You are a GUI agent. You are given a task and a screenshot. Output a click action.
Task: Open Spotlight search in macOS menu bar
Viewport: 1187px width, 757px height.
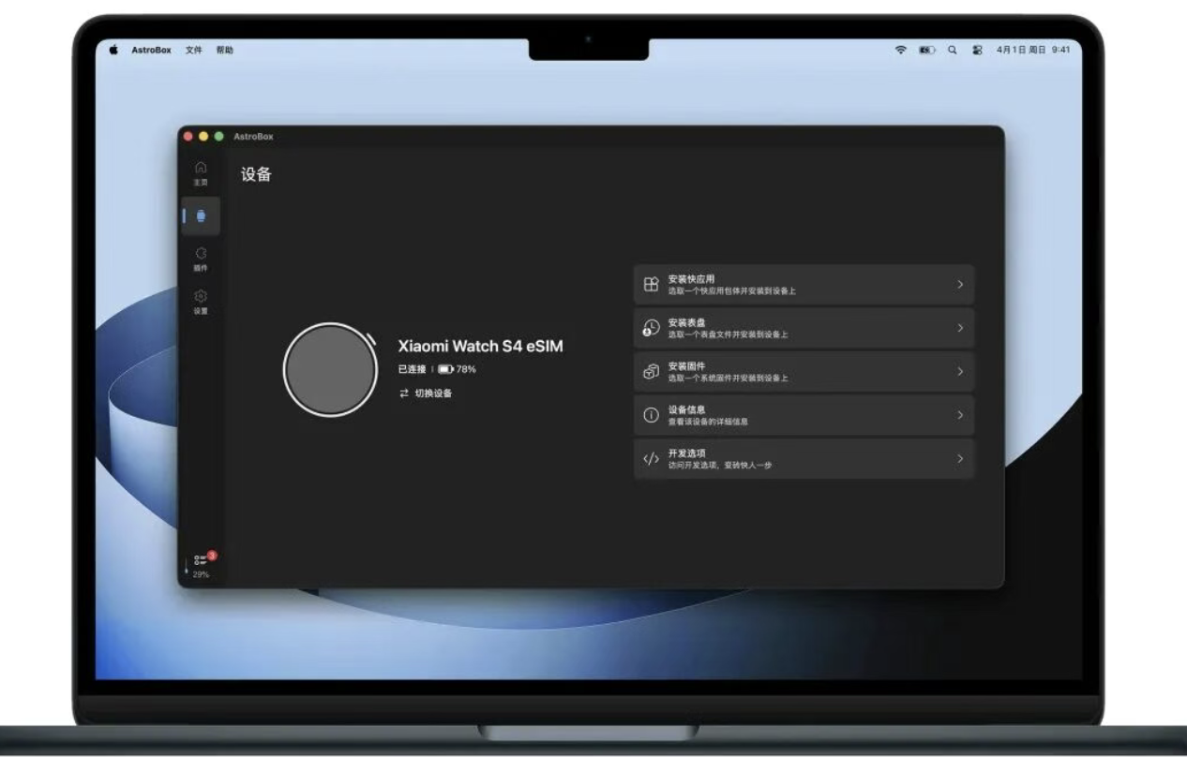(x=952, y=50)
